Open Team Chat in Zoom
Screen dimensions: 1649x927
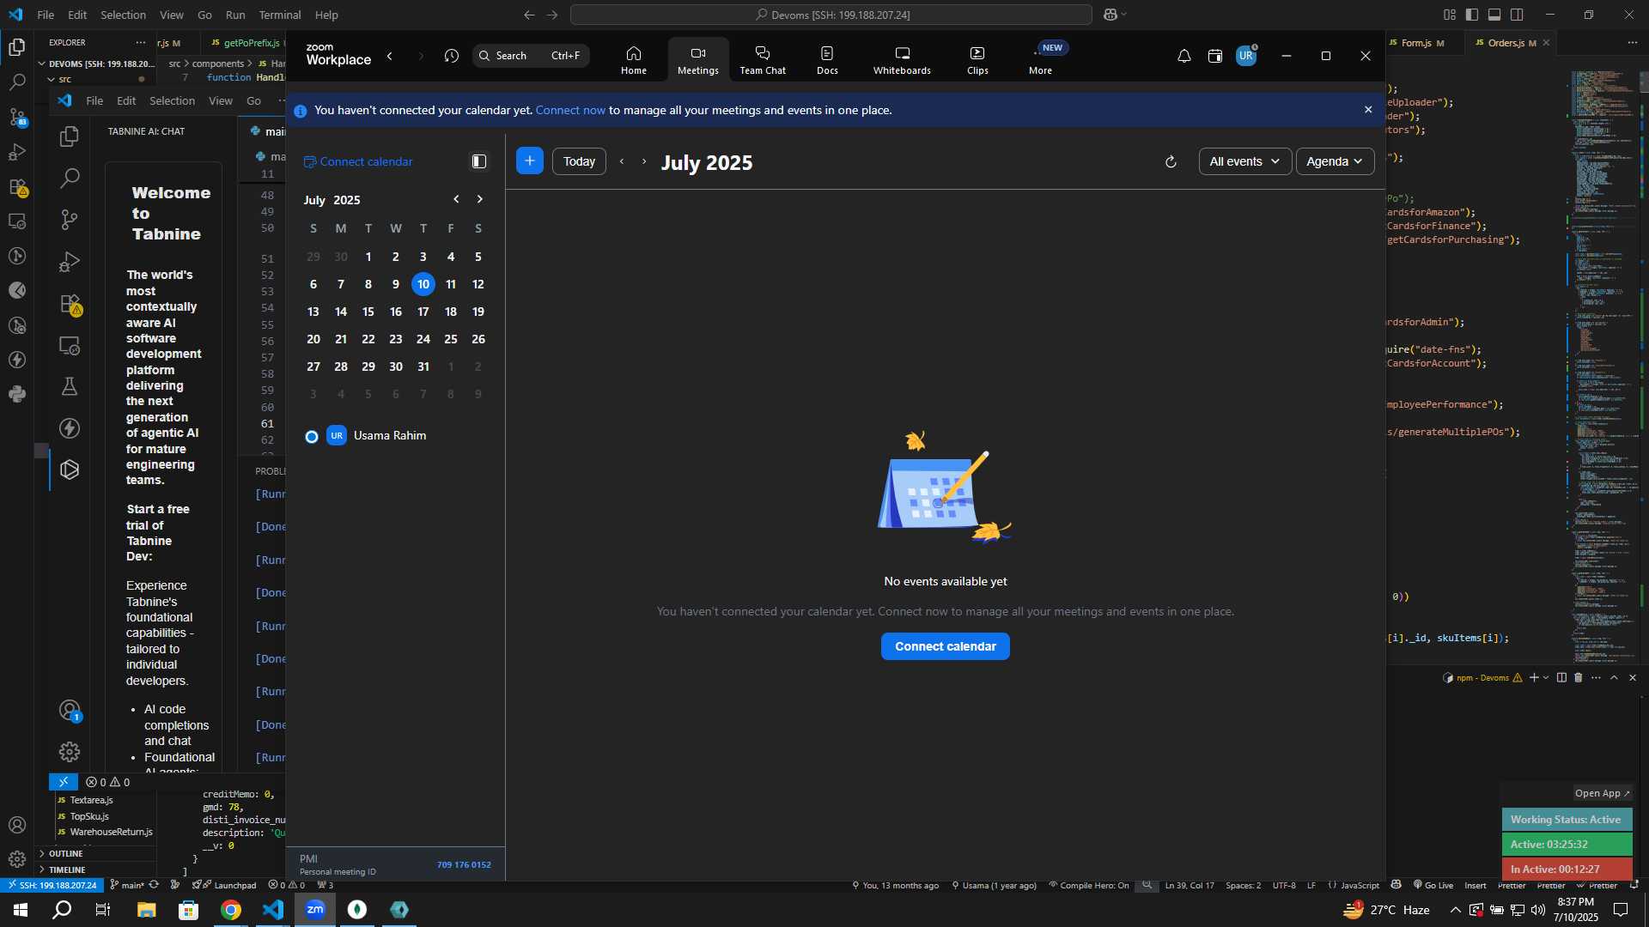point(763,60)
